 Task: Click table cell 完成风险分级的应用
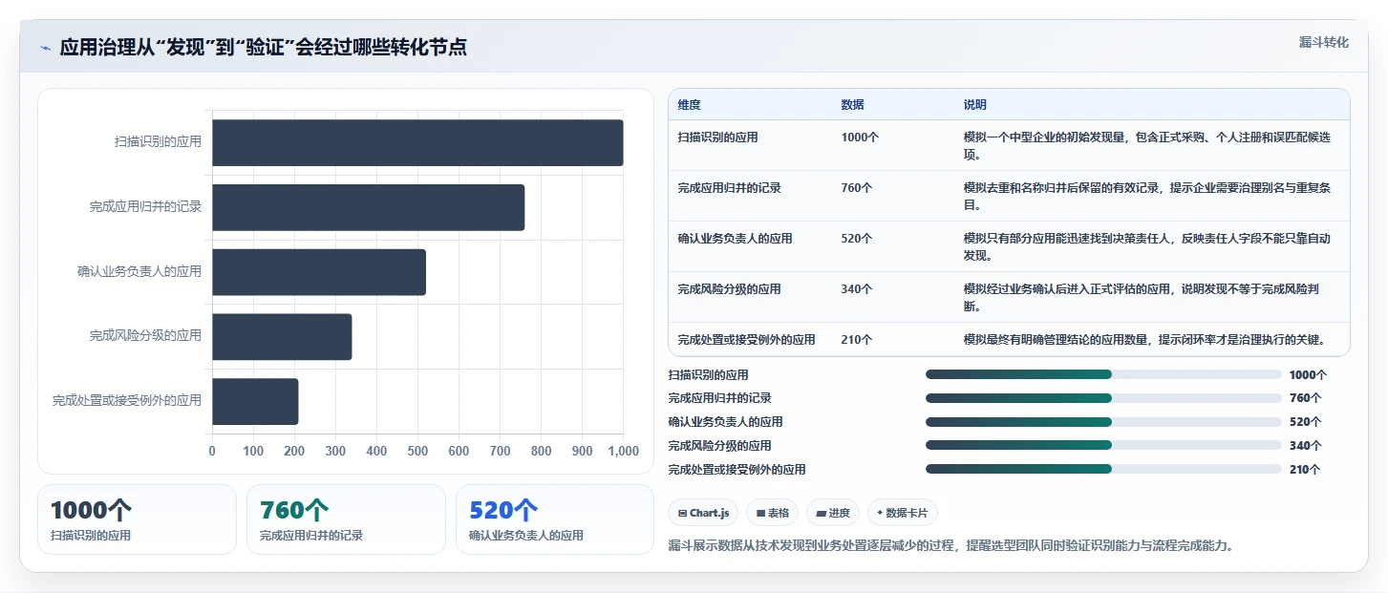click(x=729, y=289)
